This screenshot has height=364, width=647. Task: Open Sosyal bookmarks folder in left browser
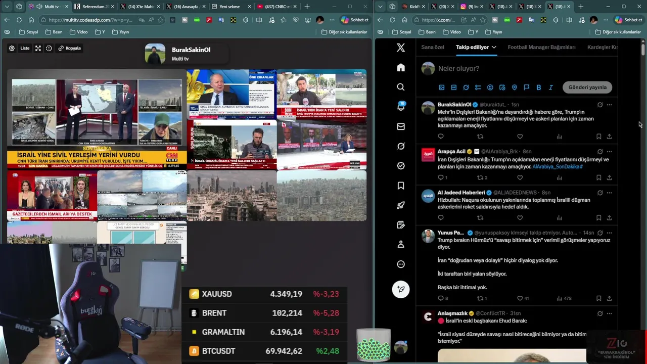(28, 32)
